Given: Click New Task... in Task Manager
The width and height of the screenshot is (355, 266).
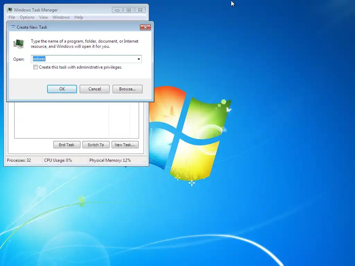Looking at the screenshot, I should [125, 145].
